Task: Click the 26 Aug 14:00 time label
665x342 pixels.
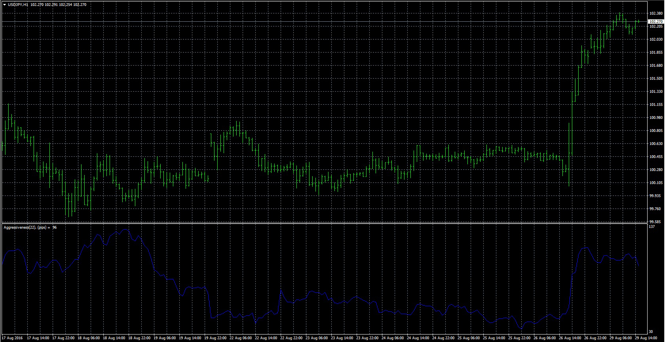Action: coord(570,338)
